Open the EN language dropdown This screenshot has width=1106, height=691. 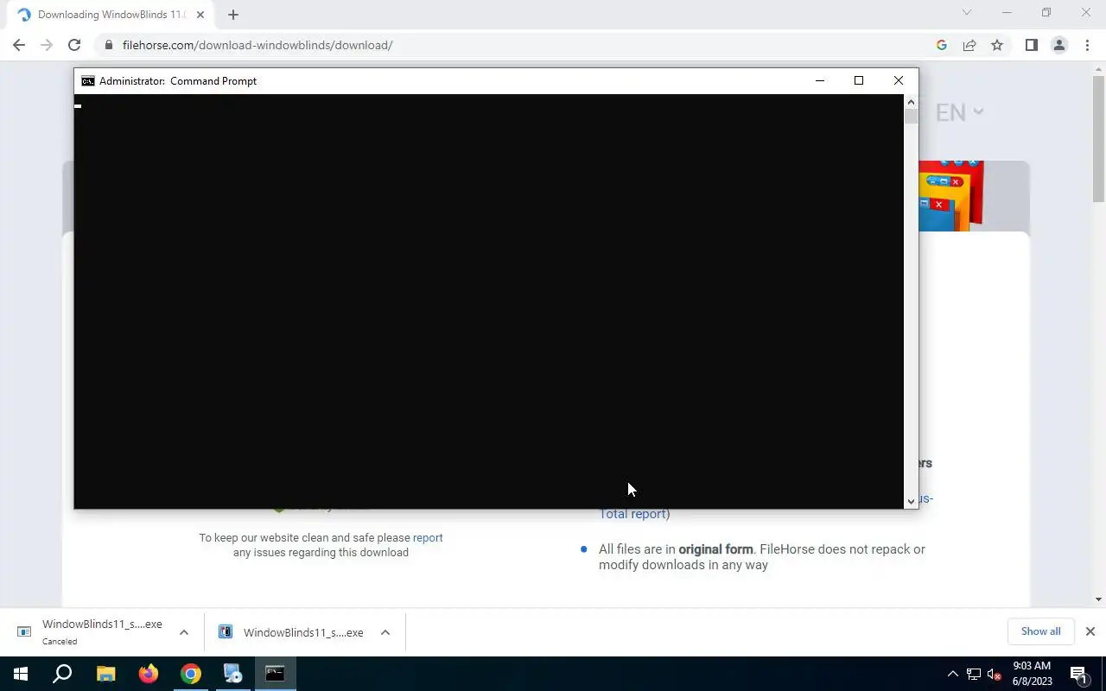coord(960,112)
